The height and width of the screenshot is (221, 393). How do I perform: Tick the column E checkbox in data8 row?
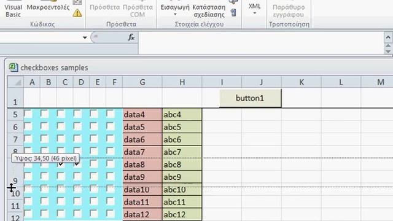point(94,164)
